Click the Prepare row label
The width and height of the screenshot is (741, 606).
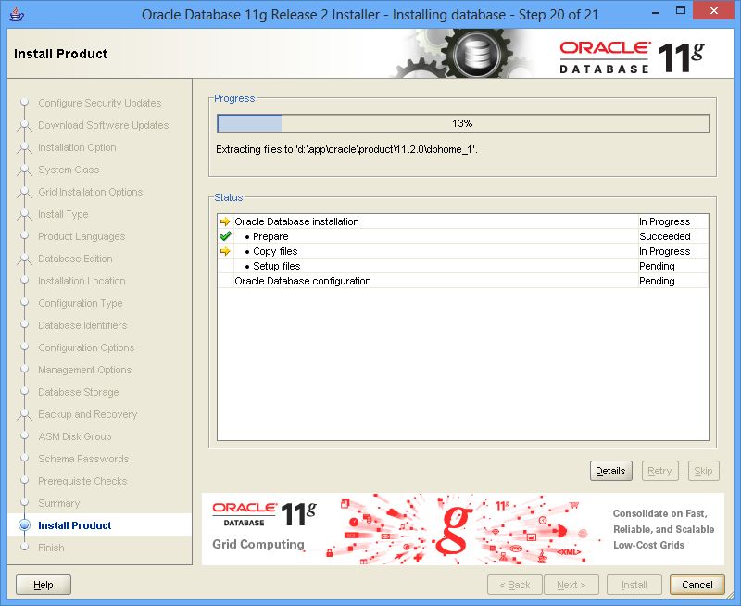(x=270, y=236)
